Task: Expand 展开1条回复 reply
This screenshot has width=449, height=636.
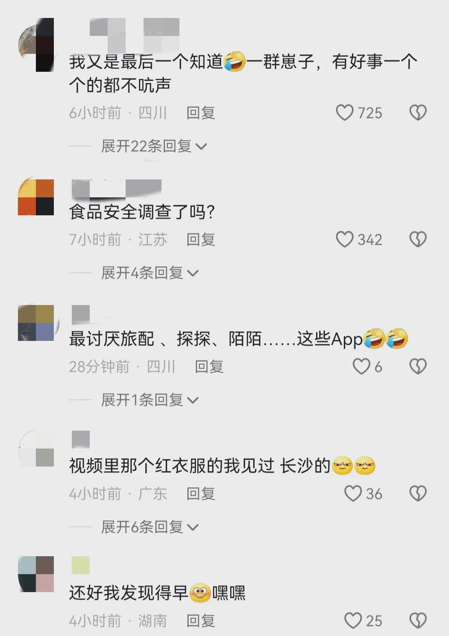Action: pyautogui.click(x=150, y=400)
